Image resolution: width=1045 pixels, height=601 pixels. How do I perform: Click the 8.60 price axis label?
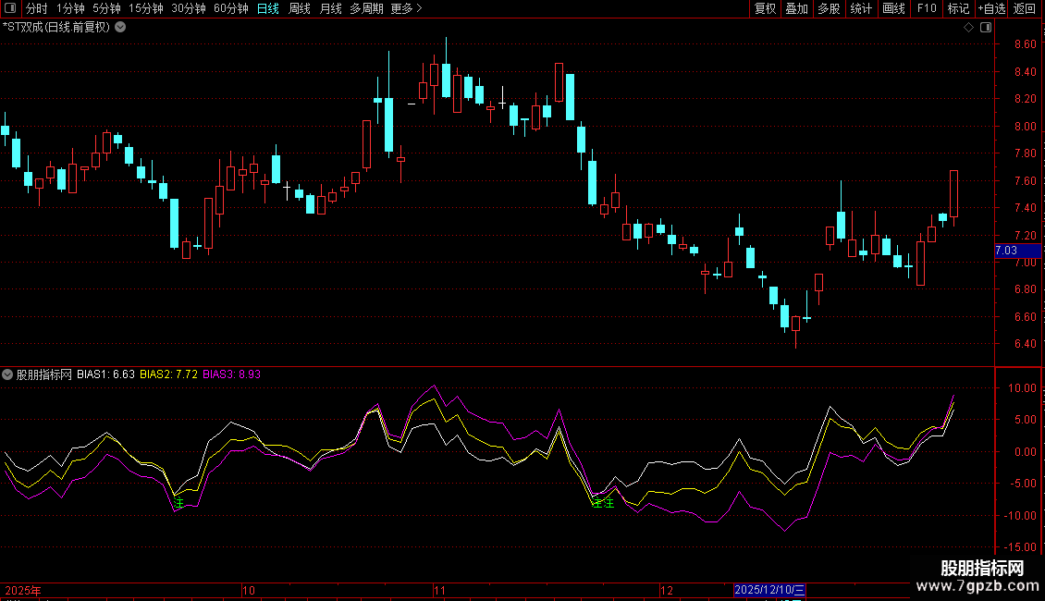[1025, 44]
